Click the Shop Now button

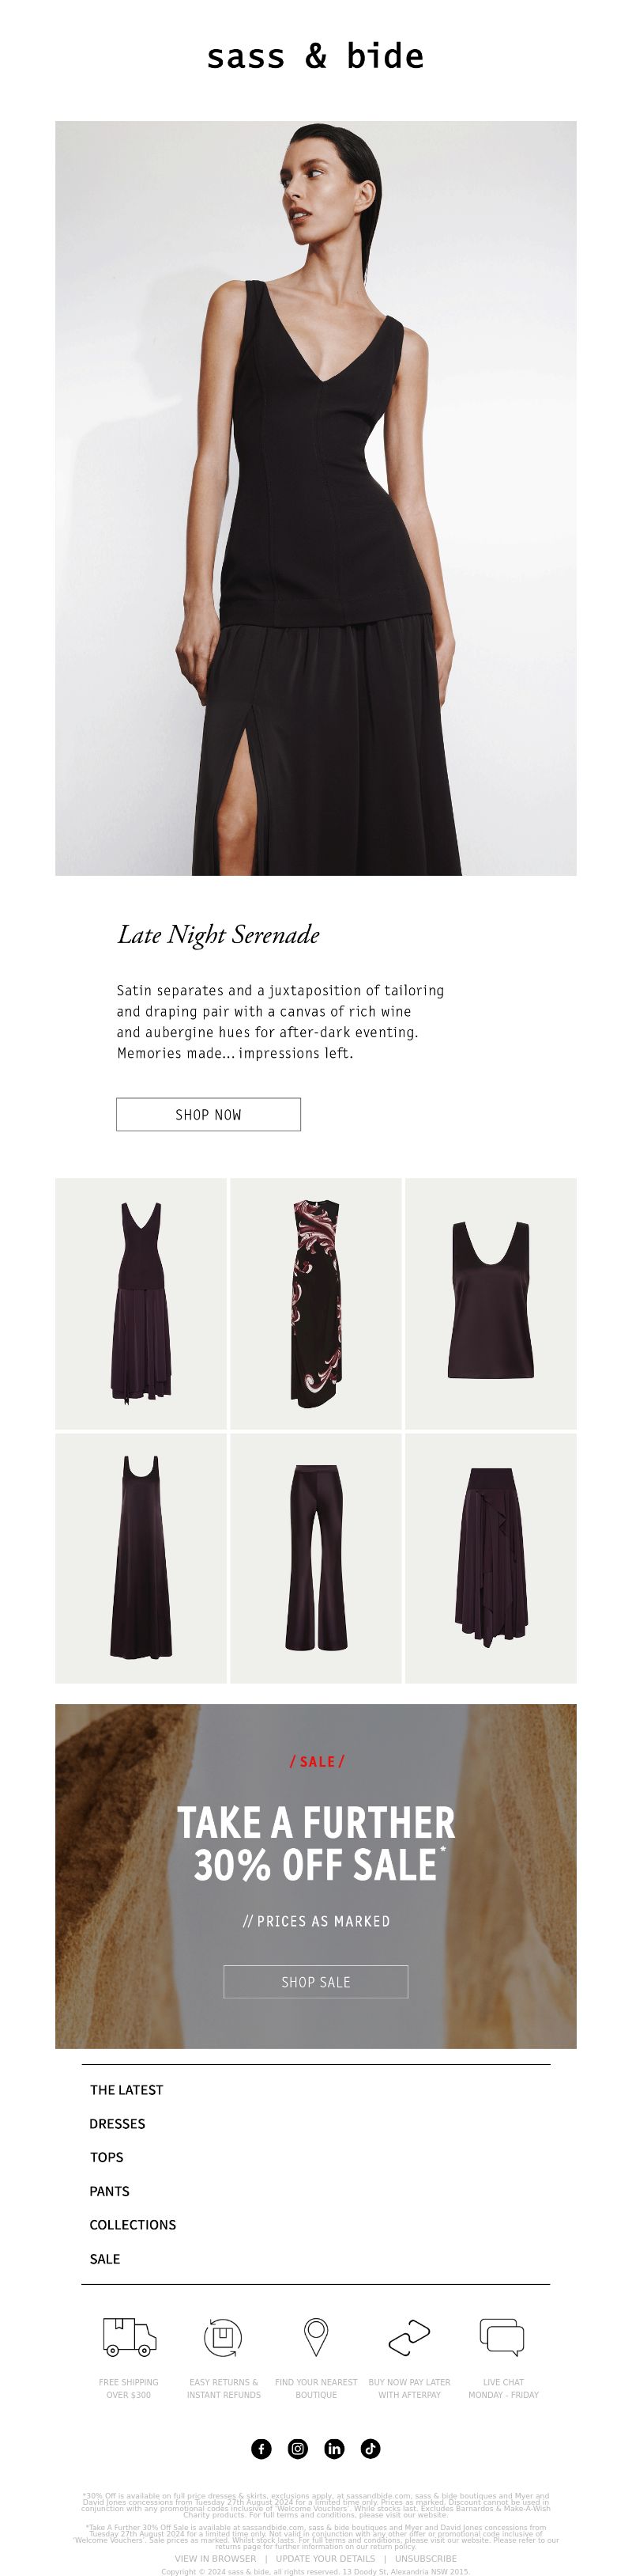[209, 1114]
